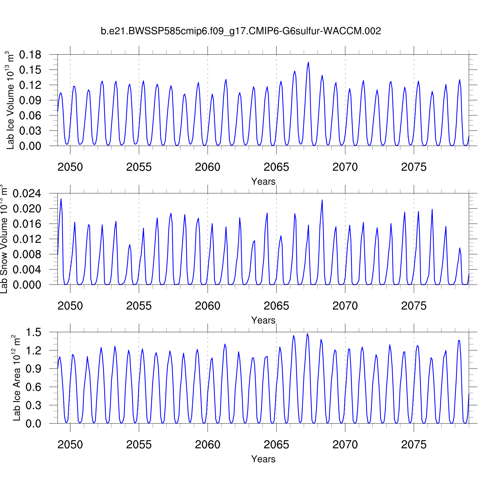Click the 2060 year label under ice area plot
Screen dimensions: 482x482
tap(208, 445)
